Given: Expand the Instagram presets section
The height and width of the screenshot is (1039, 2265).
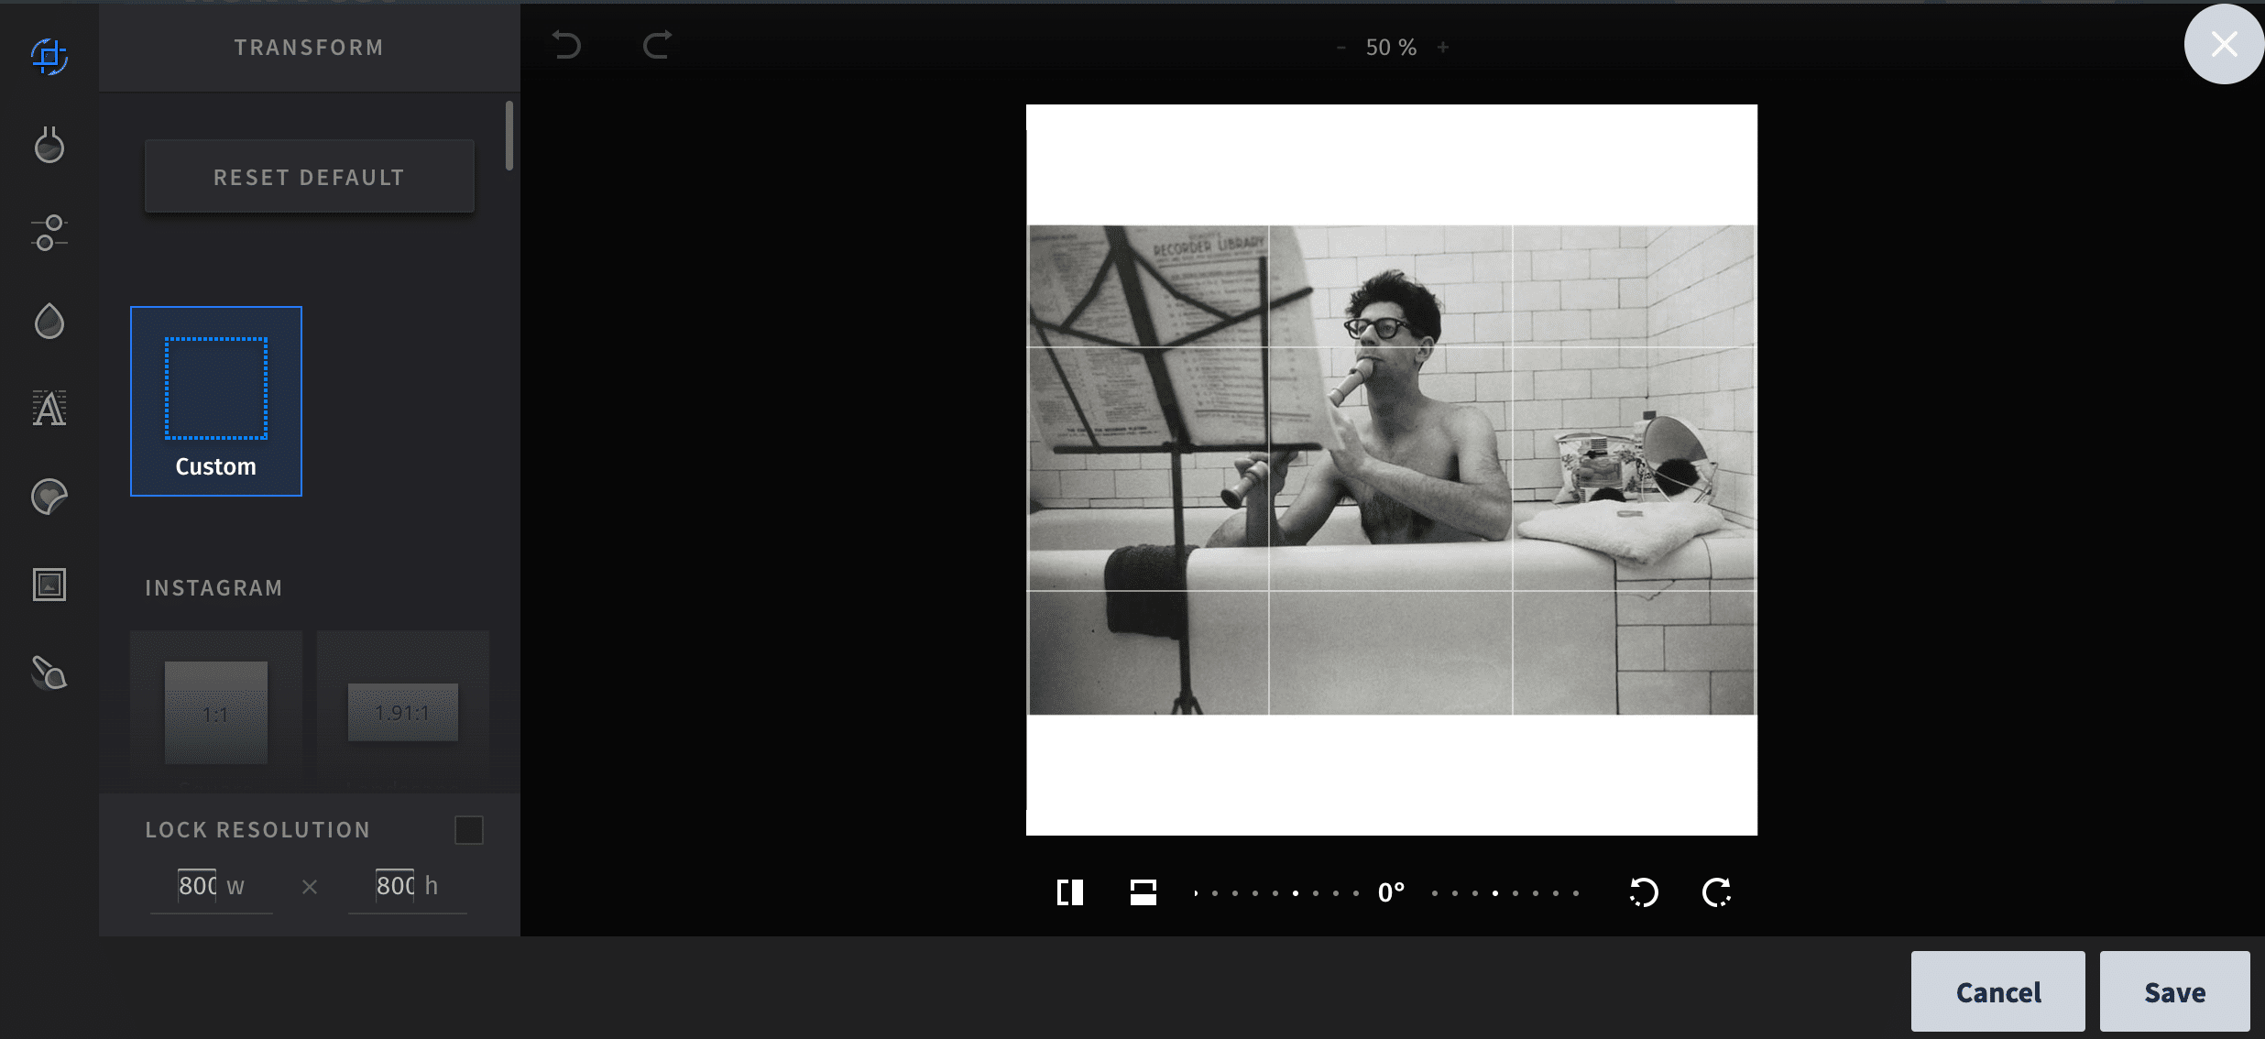Looking at the screenshot, I should [x=213, y=586].
